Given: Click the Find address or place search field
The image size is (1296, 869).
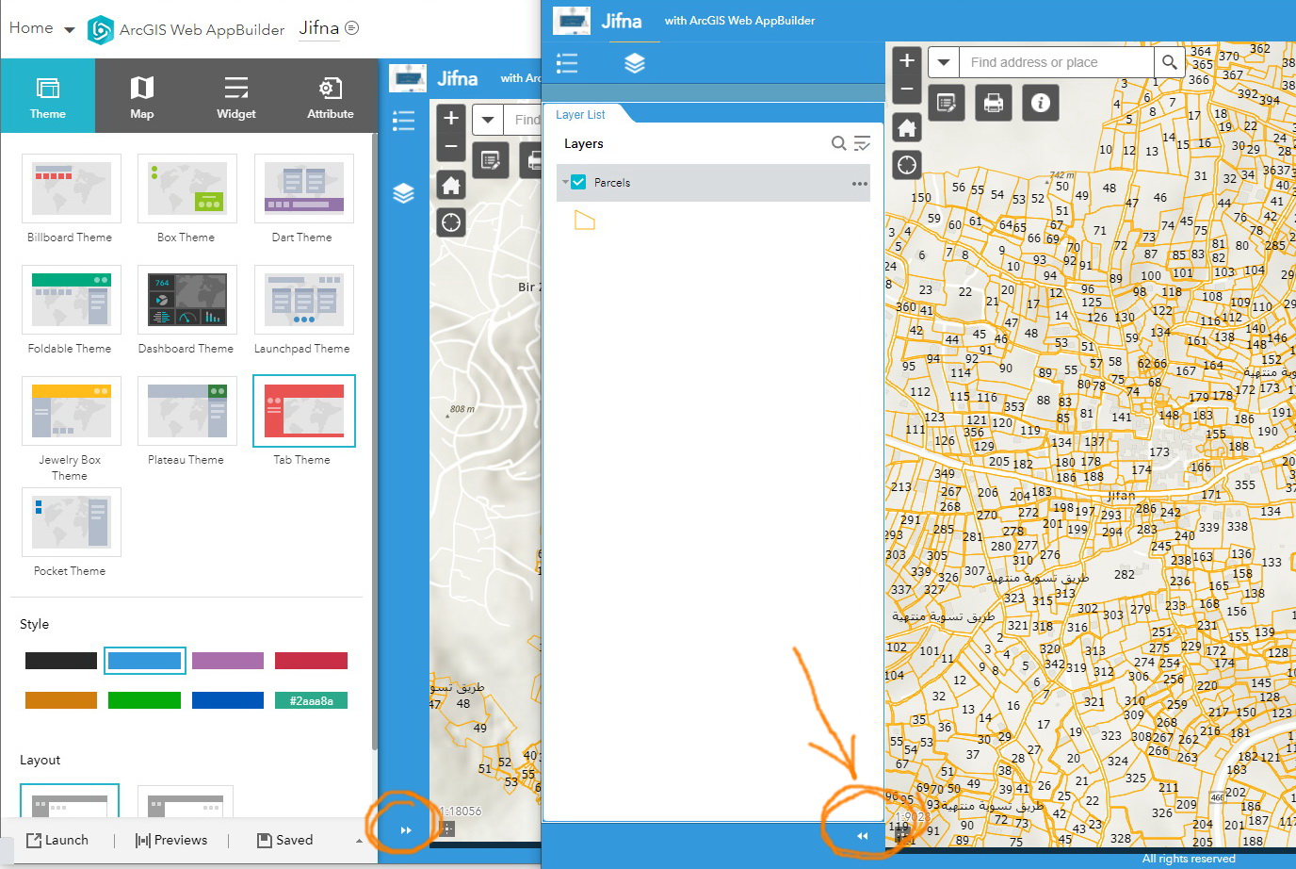Looking at the screenshot, I should [1057, 62].
